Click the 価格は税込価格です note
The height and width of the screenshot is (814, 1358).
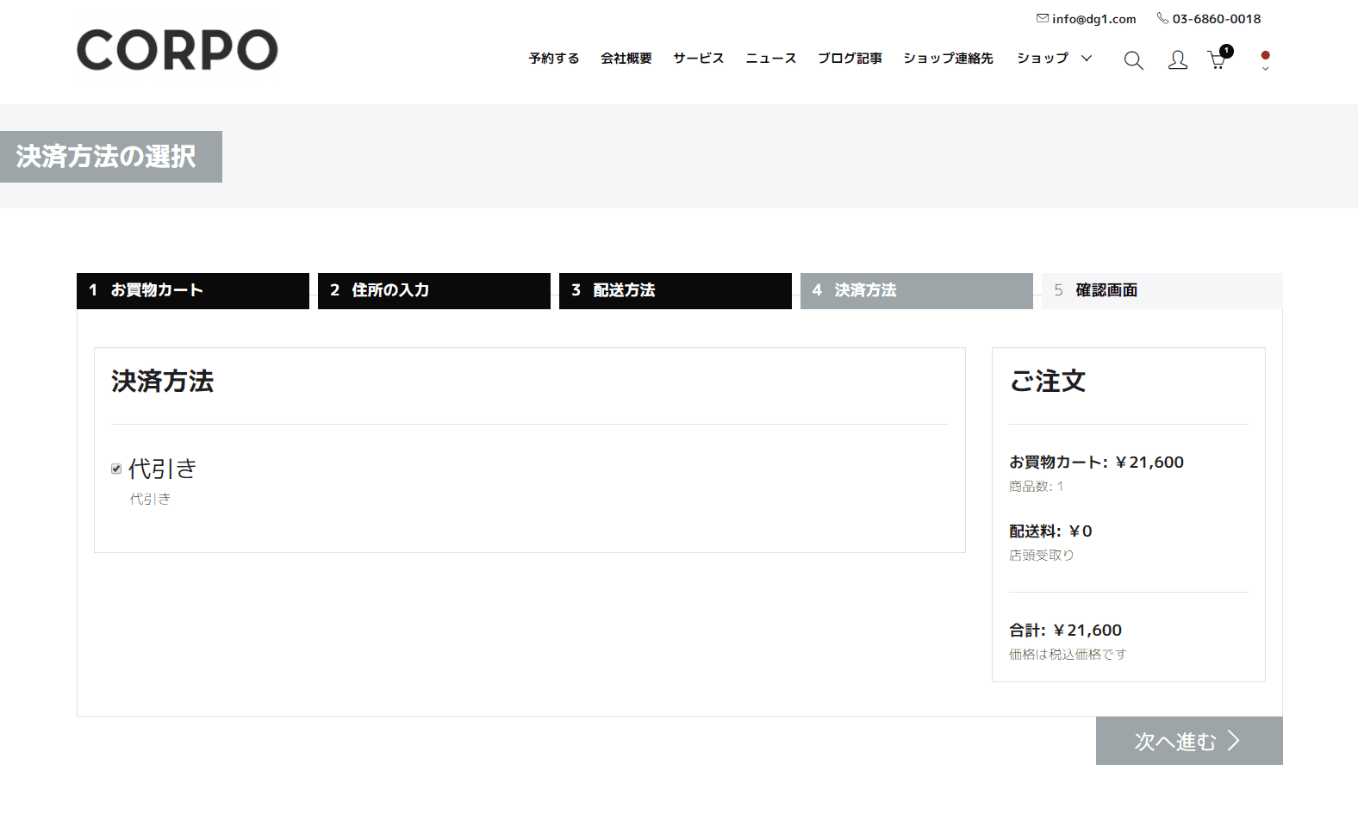pos(1068,655)
